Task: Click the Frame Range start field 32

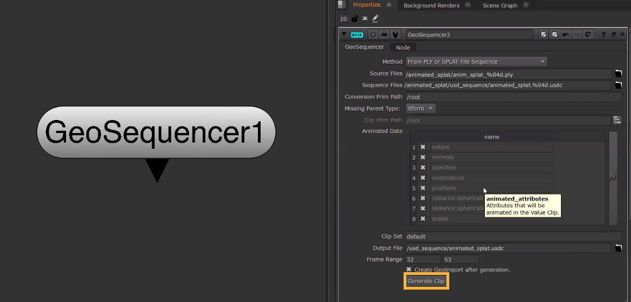Action: (423, 259)
